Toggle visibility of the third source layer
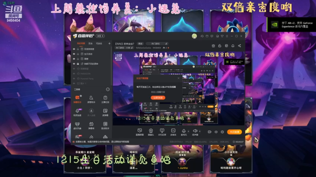Screen dimensions: 316x177 pyautogui.click(x=74, y=59)
